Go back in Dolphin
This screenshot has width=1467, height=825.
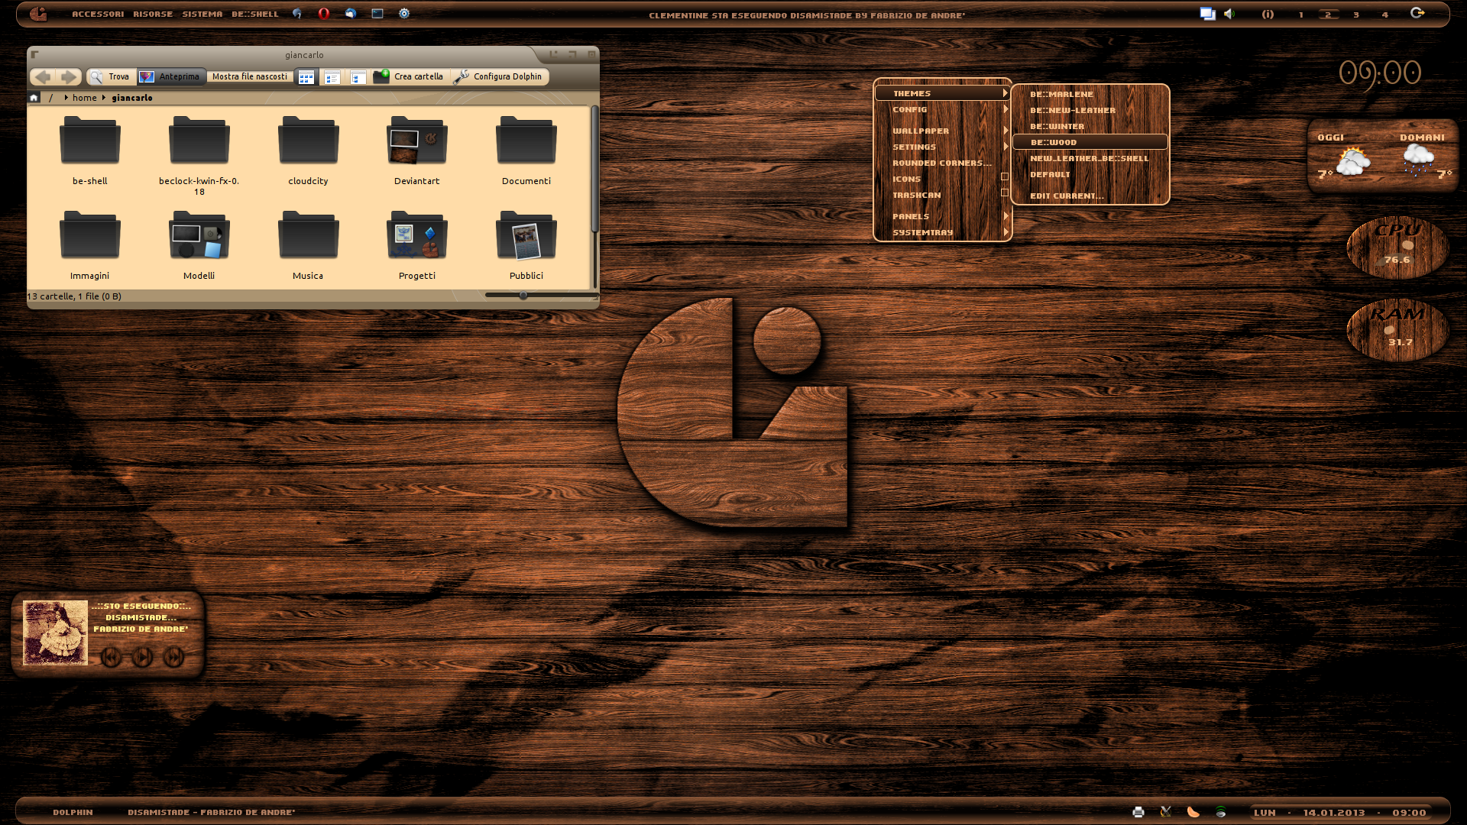coord(43,76)
